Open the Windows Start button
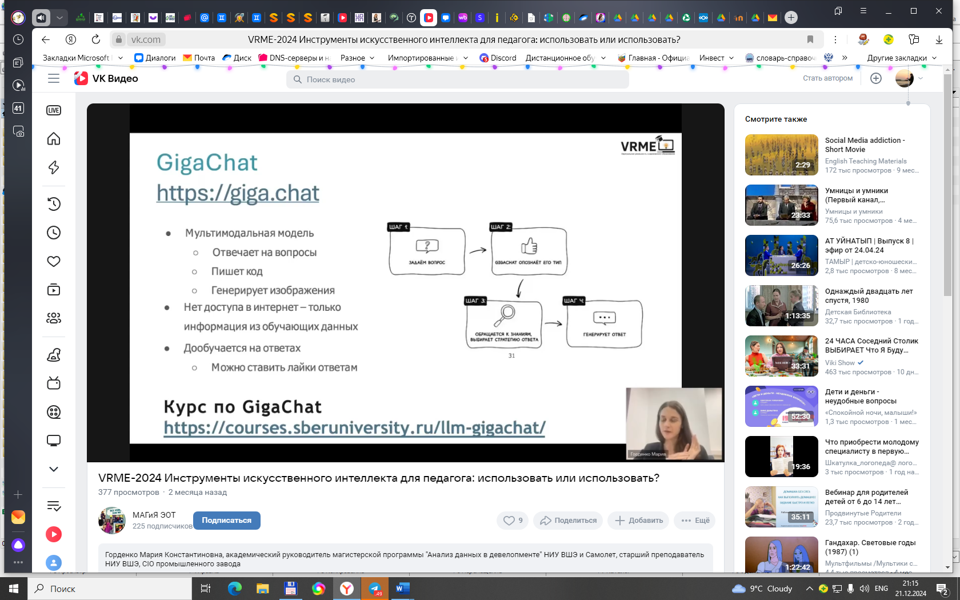960x600 pixels. [x=14, y=589]
